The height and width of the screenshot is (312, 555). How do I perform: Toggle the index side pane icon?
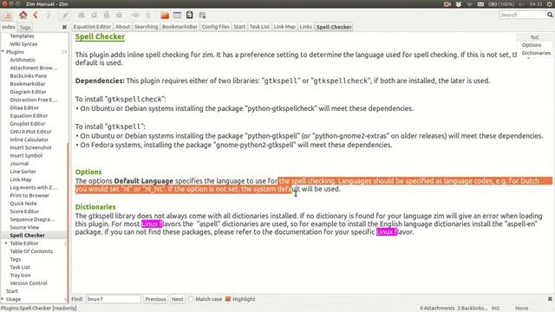(8, 16)
